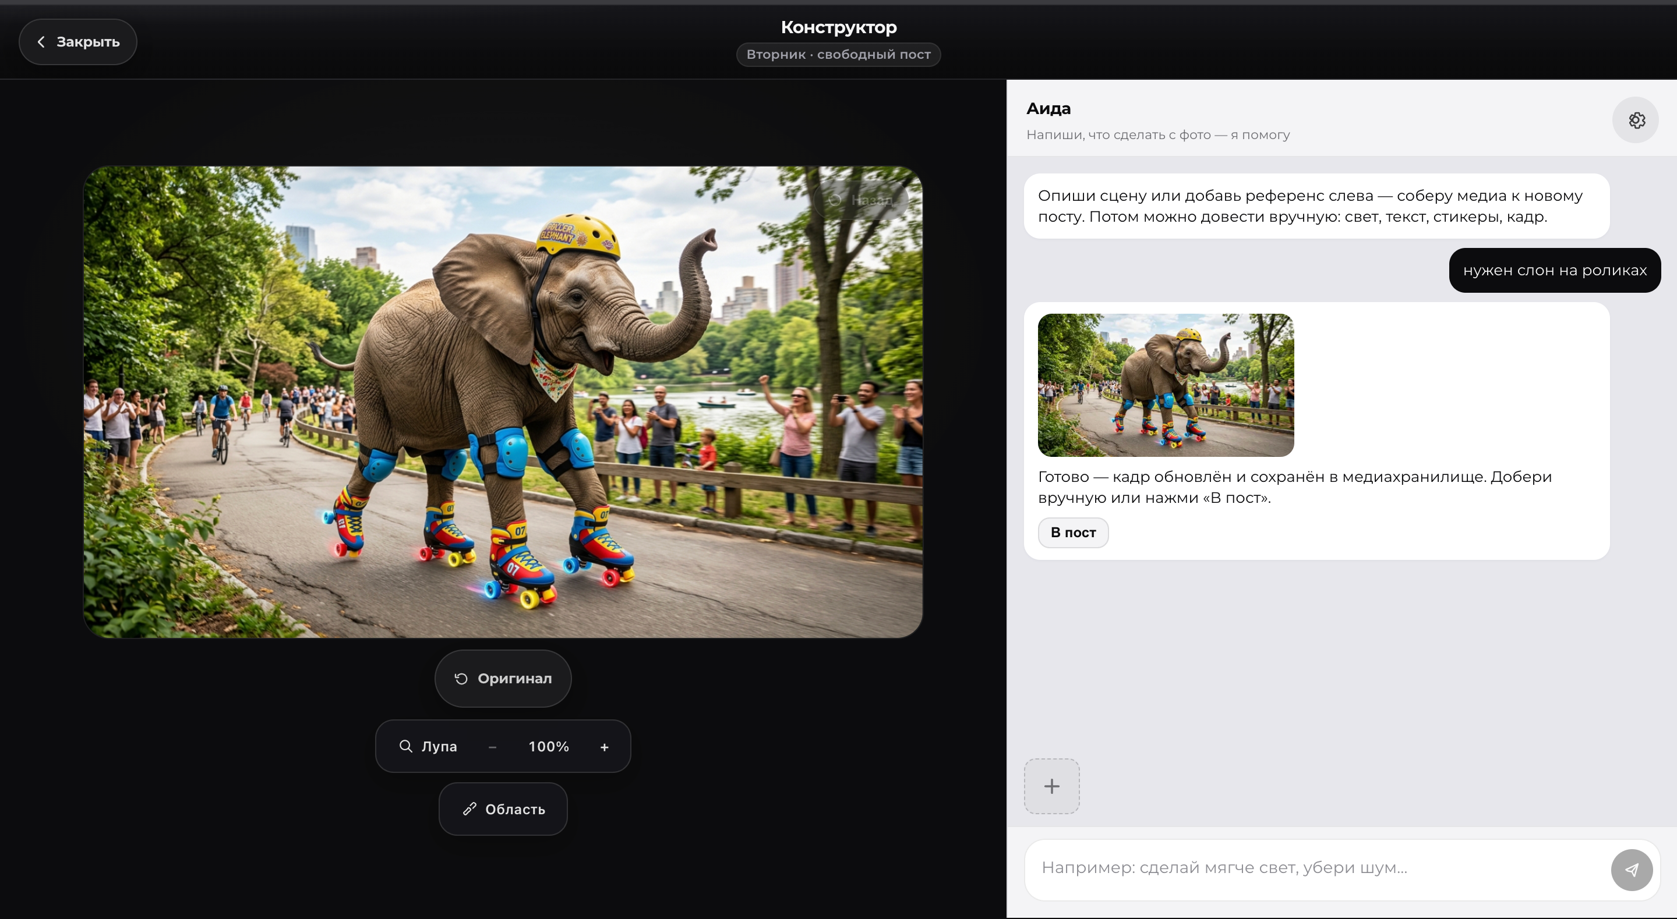Click the Вторник · свободный пост tag
Screen dimensions: 1677x919
[x=838, y=55]
